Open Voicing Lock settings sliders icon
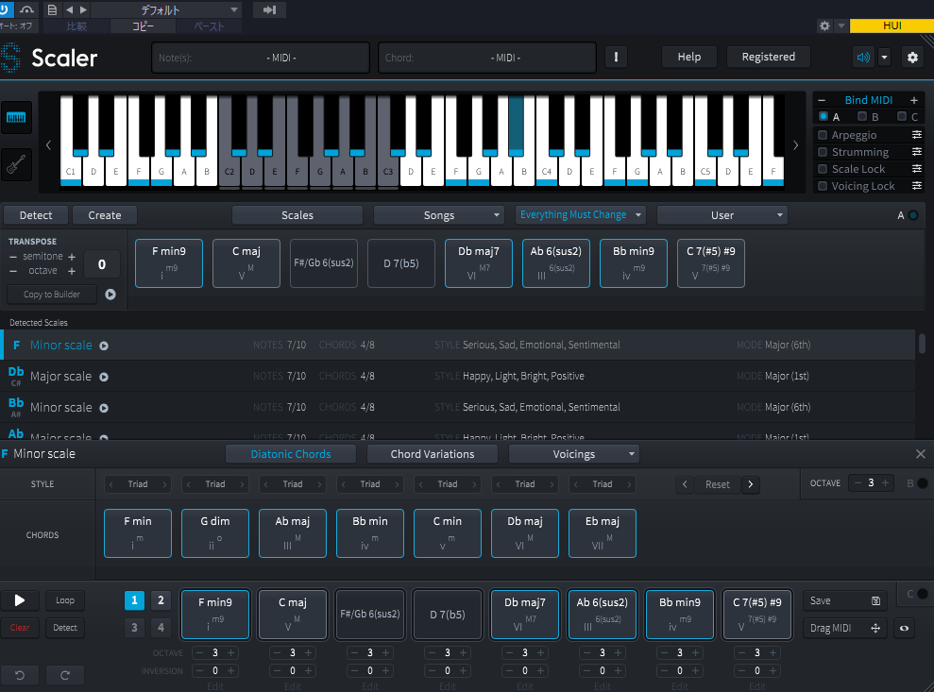 tap(917, 186)
